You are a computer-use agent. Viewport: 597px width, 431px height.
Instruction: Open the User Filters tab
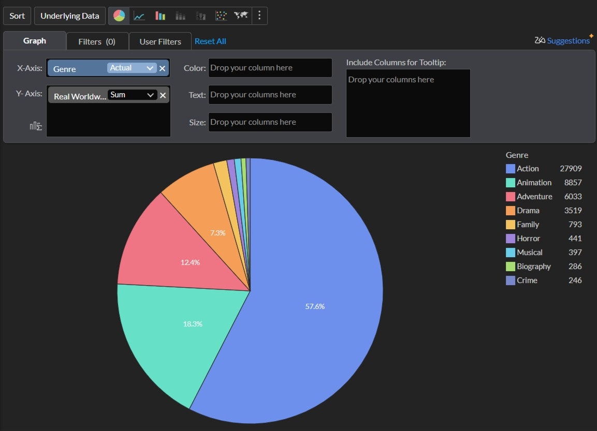161,41
